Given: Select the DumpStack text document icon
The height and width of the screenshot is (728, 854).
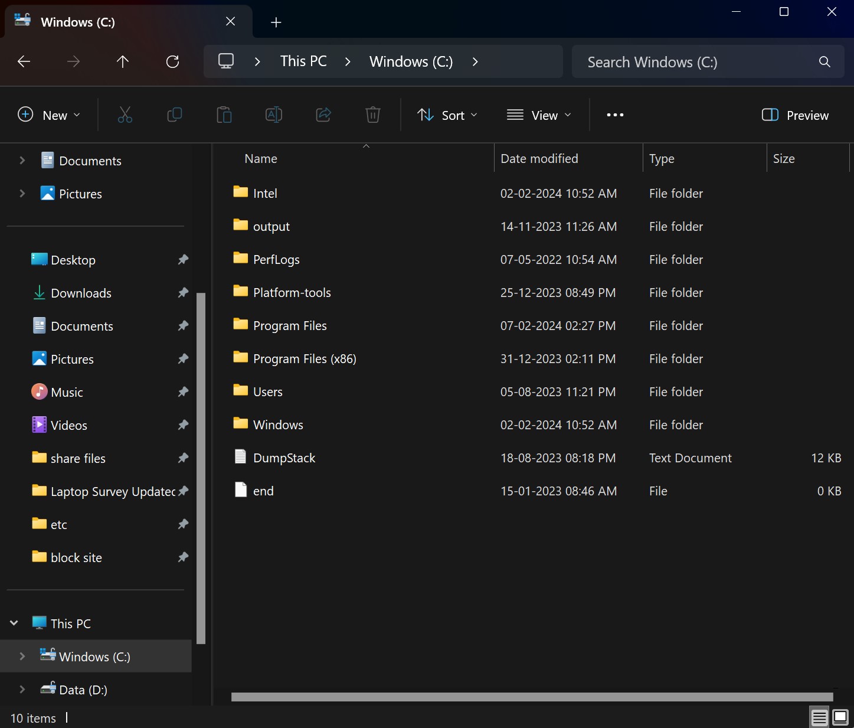Looking at the screenshot, I should pos(240,456).
